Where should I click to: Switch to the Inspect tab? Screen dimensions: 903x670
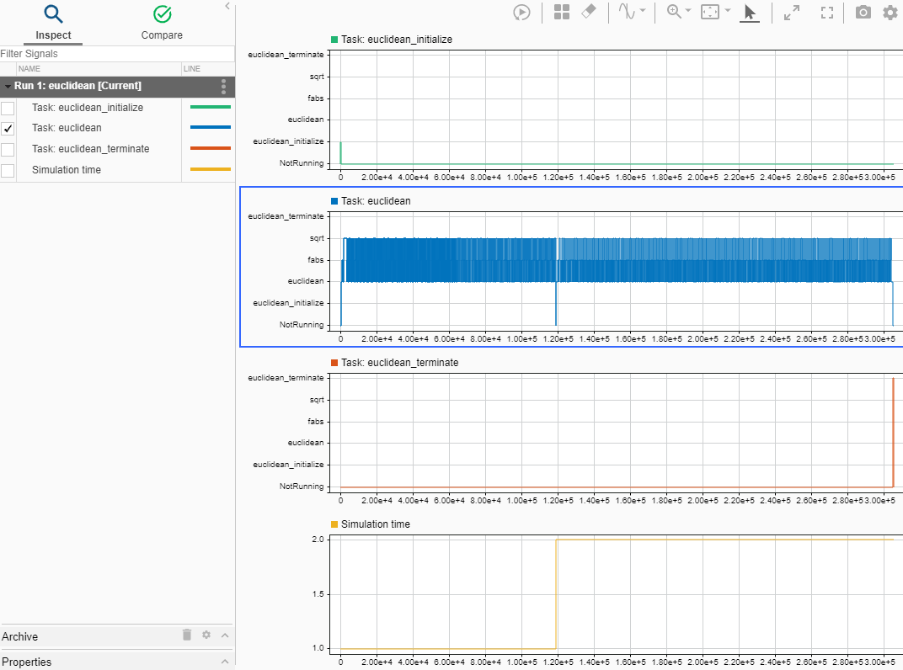pyautogui.click(x=53, y=23)
